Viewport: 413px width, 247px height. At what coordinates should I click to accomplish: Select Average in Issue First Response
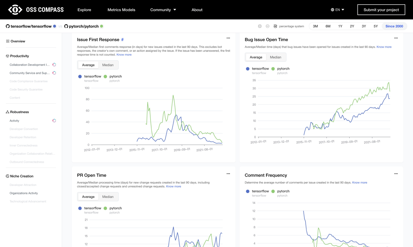(88, 65)
